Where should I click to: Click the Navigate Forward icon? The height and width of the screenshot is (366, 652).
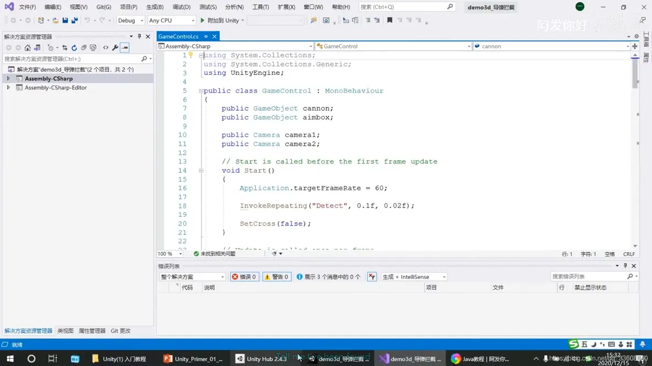coord(28,20)
